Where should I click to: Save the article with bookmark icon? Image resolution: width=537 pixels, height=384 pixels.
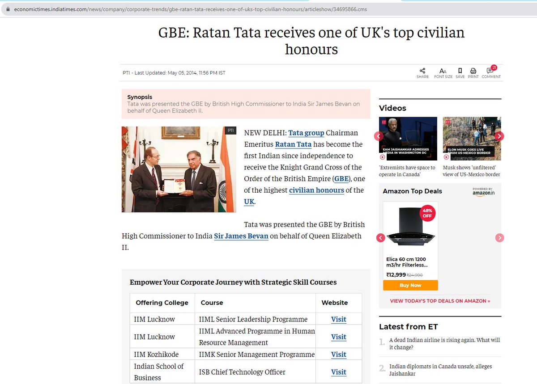(x=460, y=71)
